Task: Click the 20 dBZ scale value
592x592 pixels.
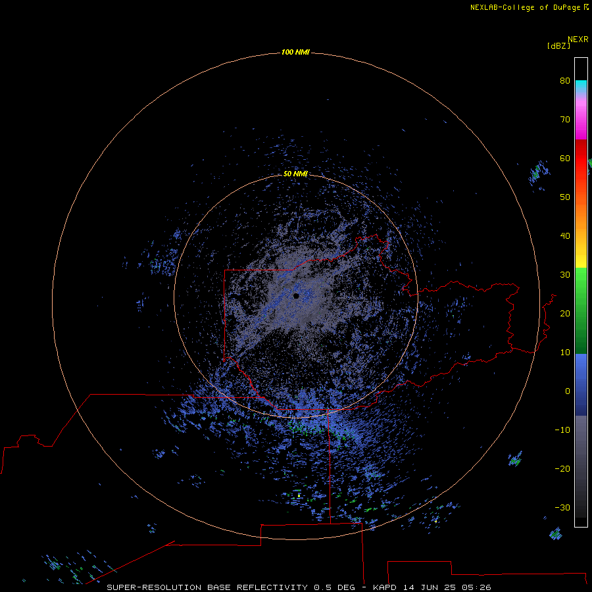Action: [565, 314]
